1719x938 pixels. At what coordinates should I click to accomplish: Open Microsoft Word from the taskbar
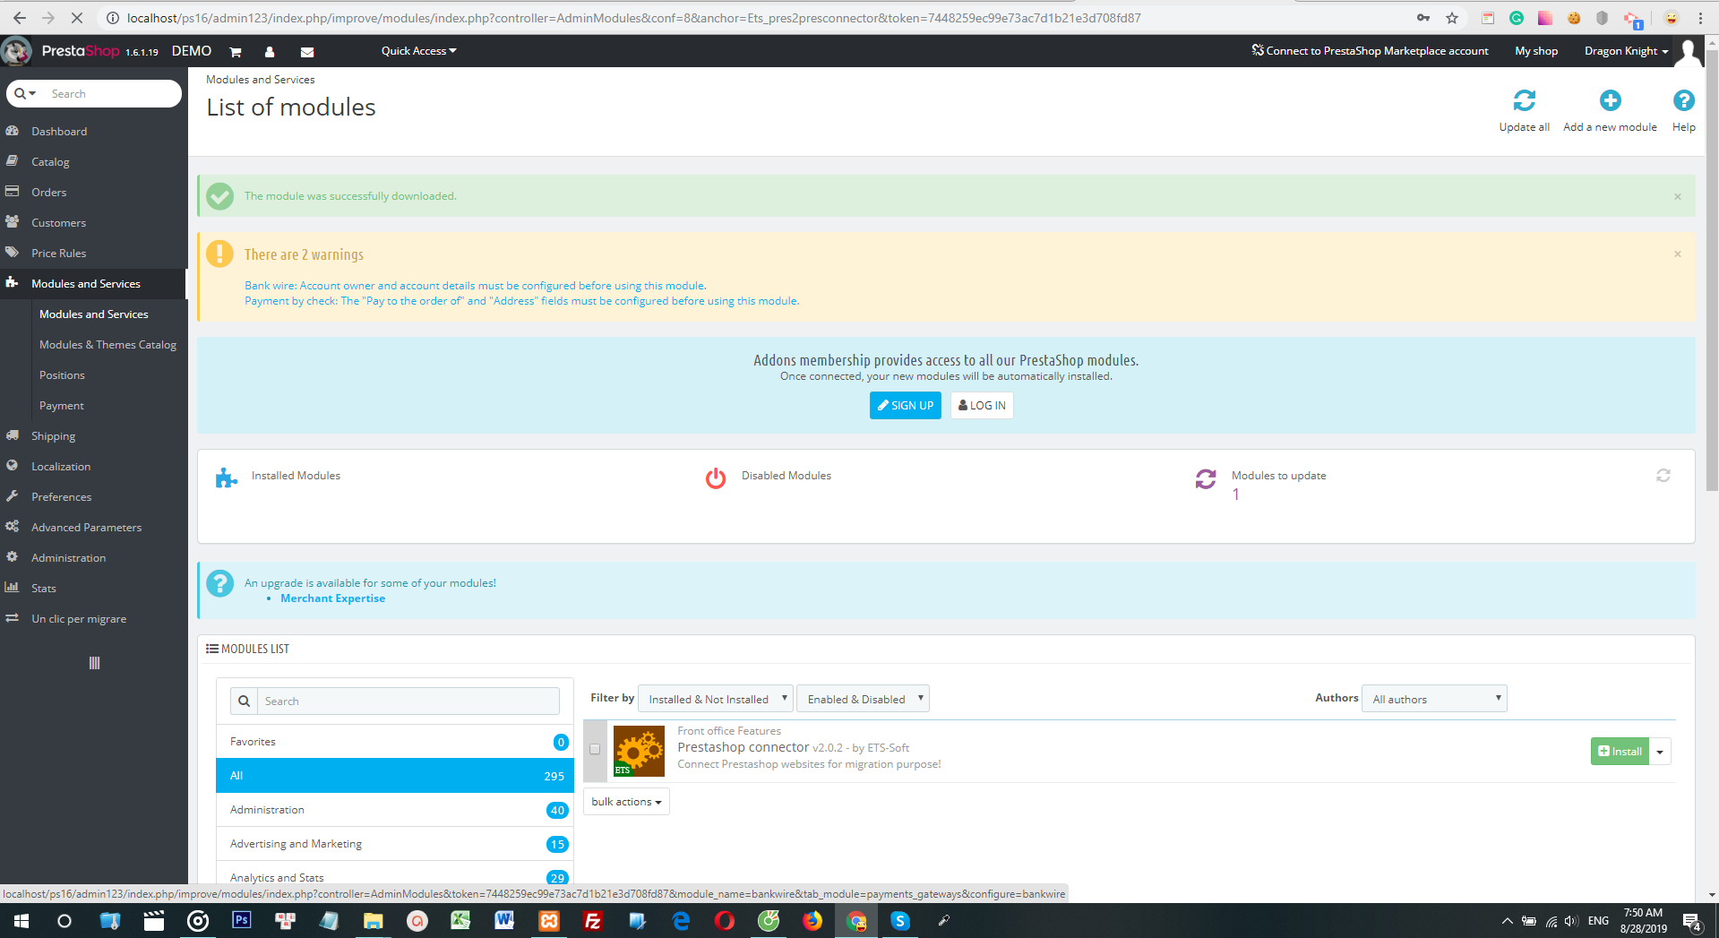[504, 920]
